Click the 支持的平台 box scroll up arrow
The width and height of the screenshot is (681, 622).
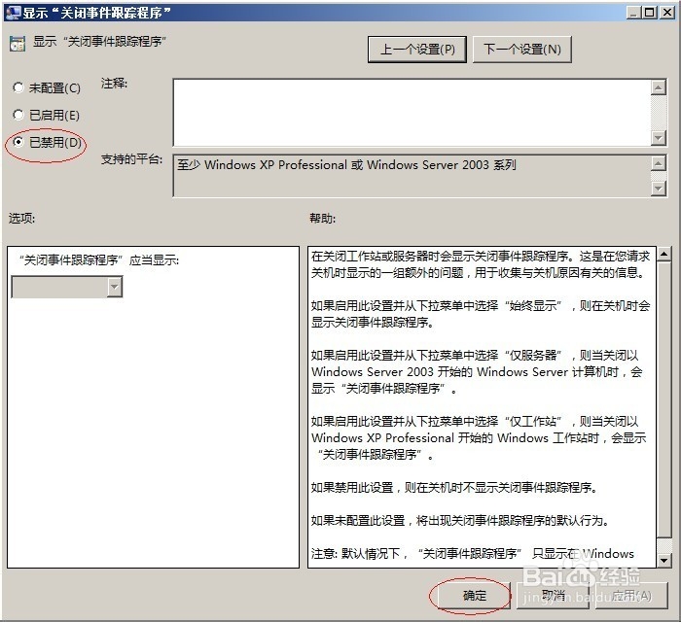click(659, 163)
